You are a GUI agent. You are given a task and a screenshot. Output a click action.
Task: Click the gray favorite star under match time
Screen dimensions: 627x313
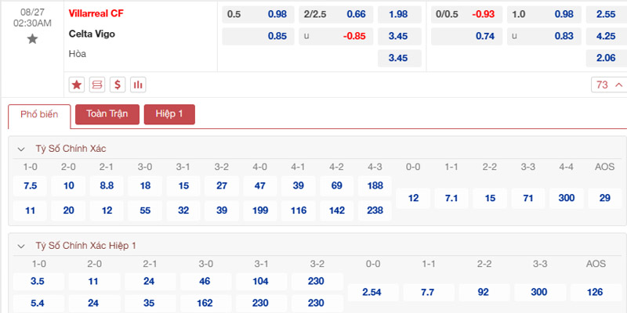[x=32, y=39]
